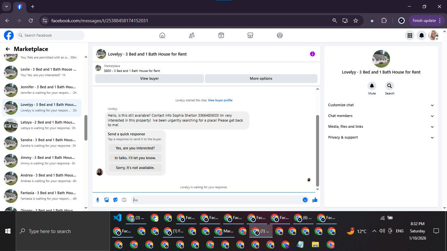Open the ENG language indicator
The width and height of the screenshot is (447, 251).
coord(400,231)
